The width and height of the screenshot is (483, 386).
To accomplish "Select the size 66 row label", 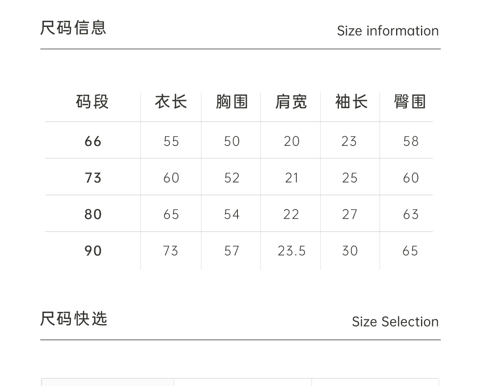I will click(93, 142).
